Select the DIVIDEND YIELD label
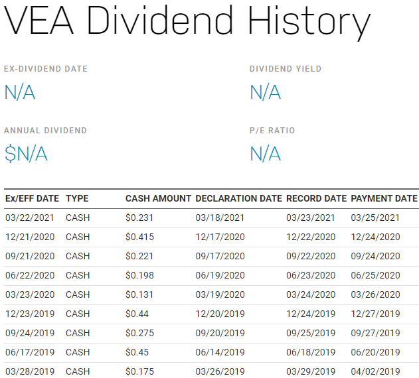Image resolution: width=419 pixels, height=378 pixels. coord(286,69)
